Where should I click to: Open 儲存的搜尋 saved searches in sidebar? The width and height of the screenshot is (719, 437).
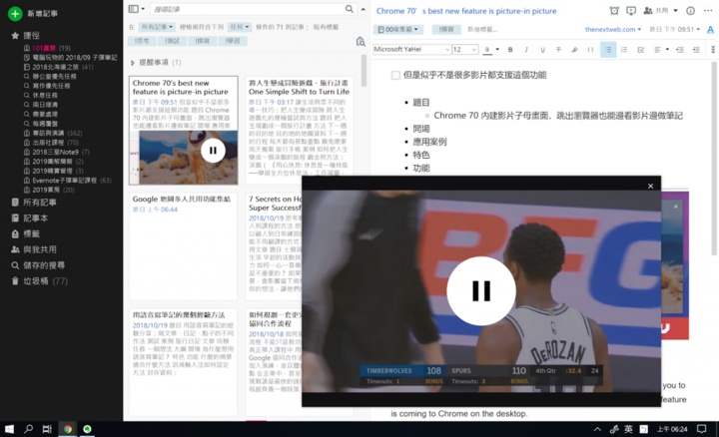38,265
